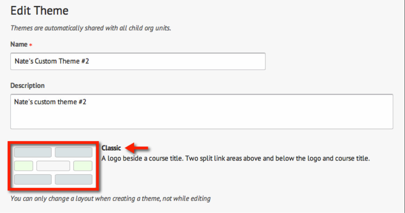Click the Name input field

(138, 61)
